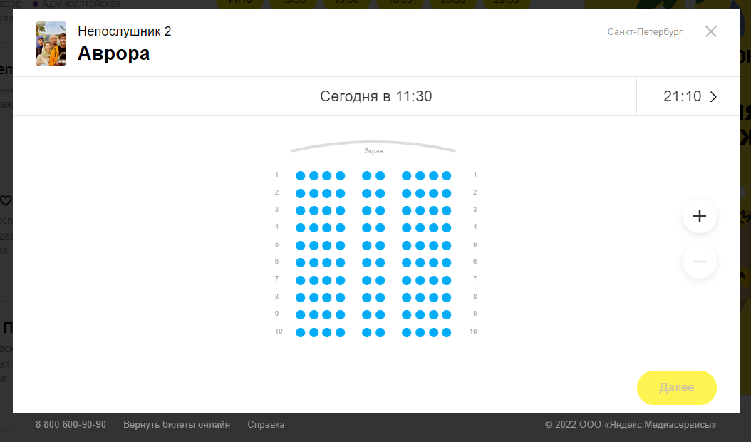Zoom in seat map with plus button
Viewport: 751px width, 442px height.
(699, 216)
